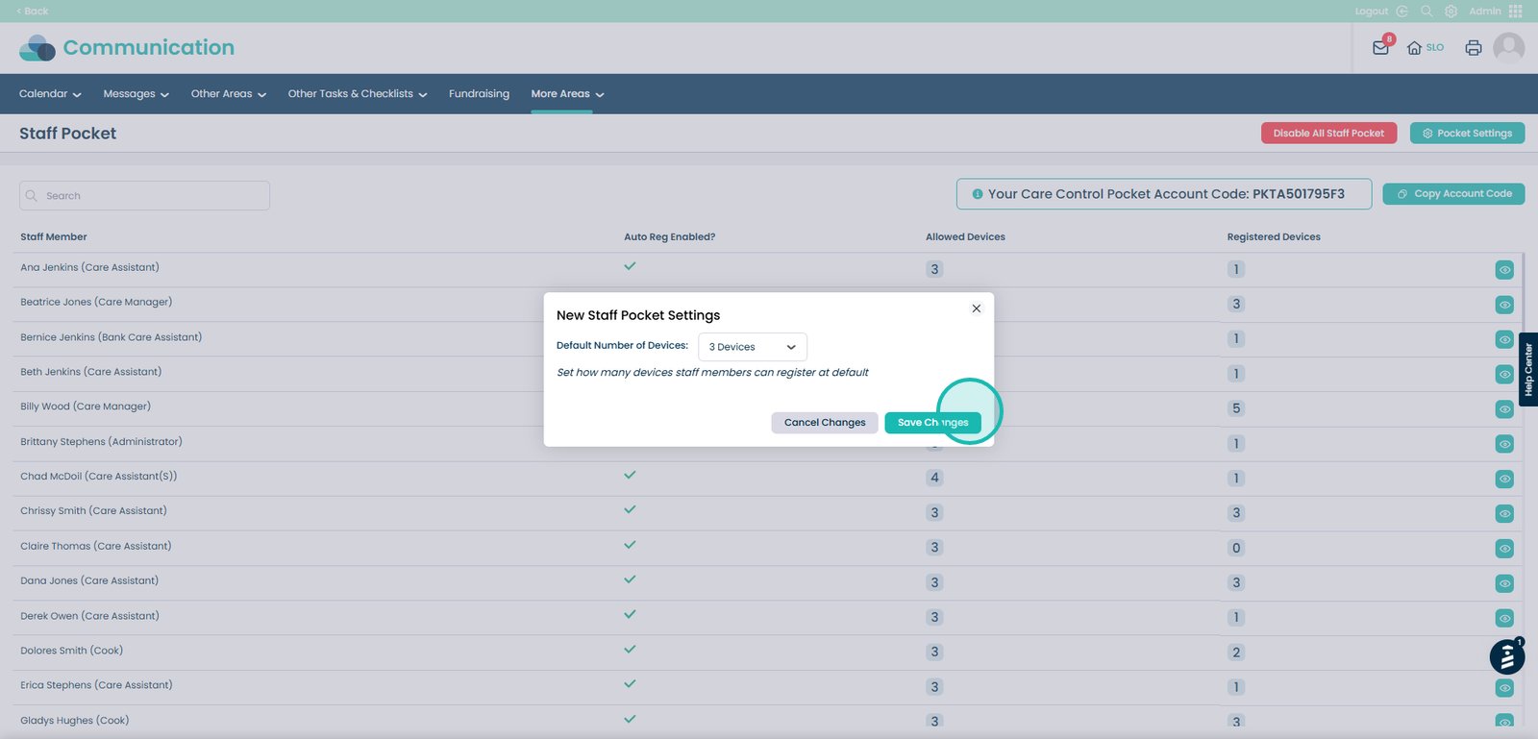
Task: Click into the staff Search field
Action: tap(144, 196)
